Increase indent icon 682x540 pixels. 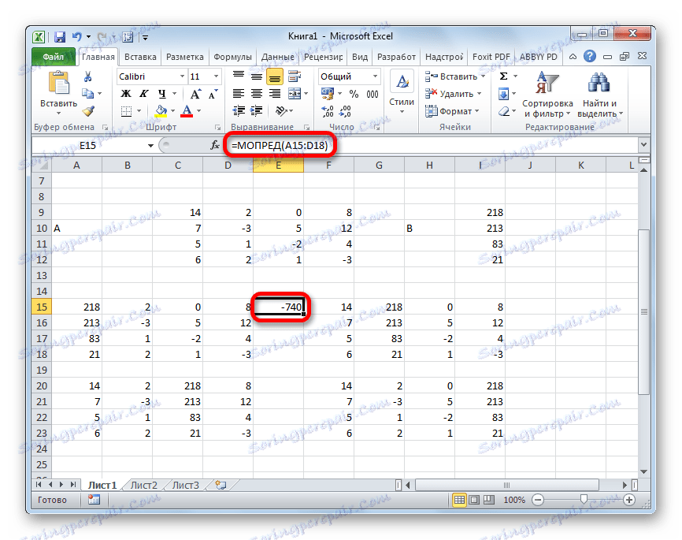pos(257,111)
